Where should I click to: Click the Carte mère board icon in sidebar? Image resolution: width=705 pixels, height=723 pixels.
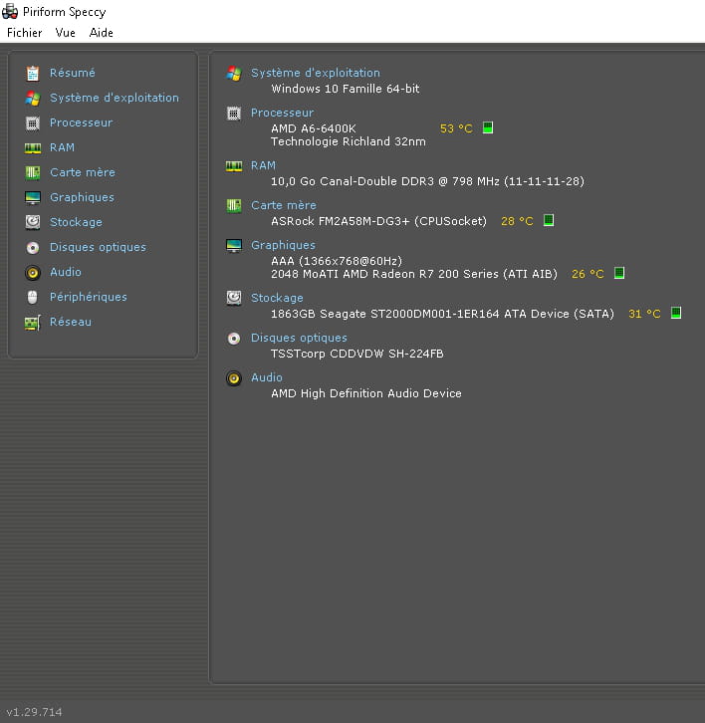[33, 172]
